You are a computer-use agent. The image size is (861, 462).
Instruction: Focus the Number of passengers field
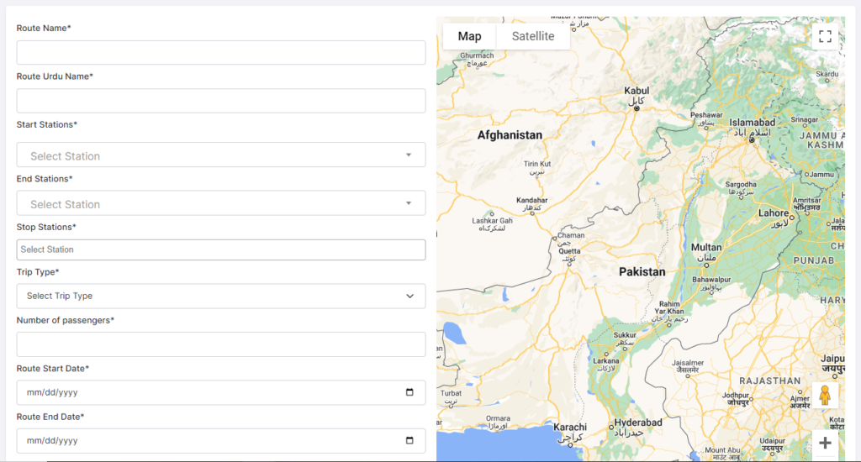coord(220,344)
